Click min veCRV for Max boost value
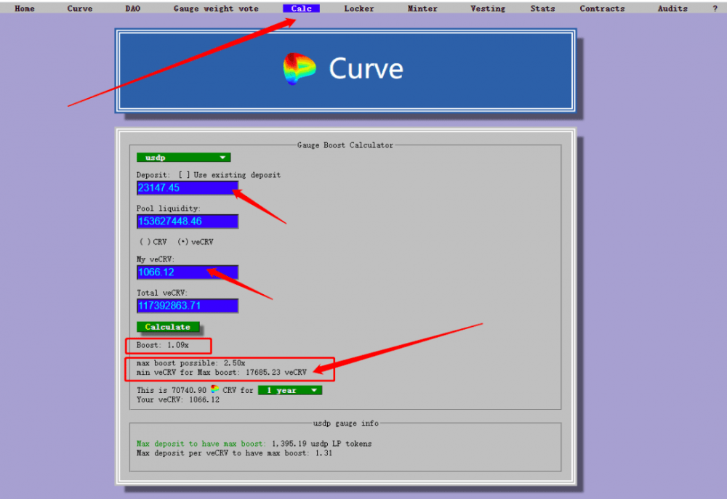Image resolution: width=727 pixels, height=499 pixels. click(x=222, y=372)
